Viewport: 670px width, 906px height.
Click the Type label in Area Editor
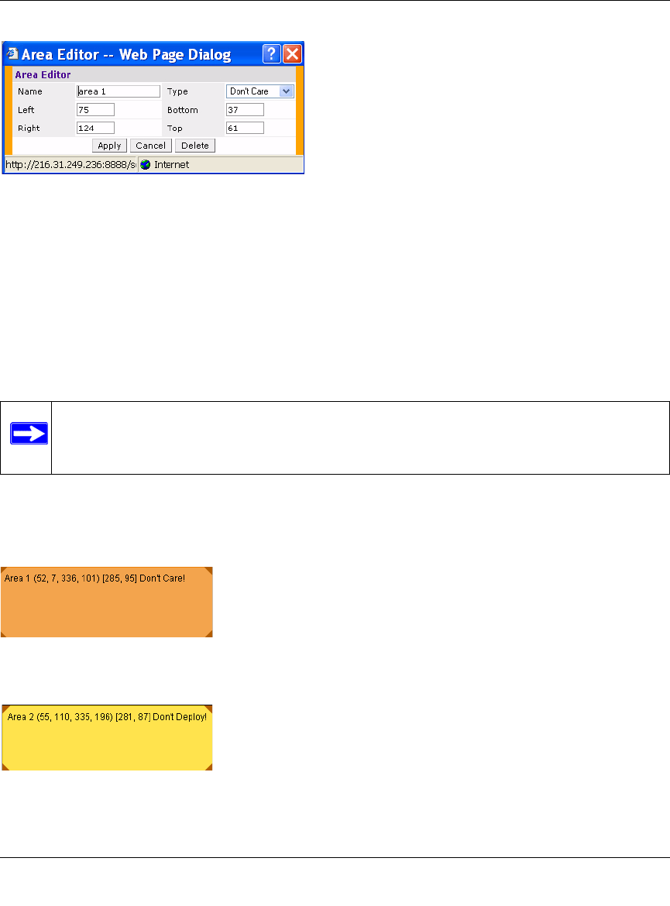pos(177,91)
